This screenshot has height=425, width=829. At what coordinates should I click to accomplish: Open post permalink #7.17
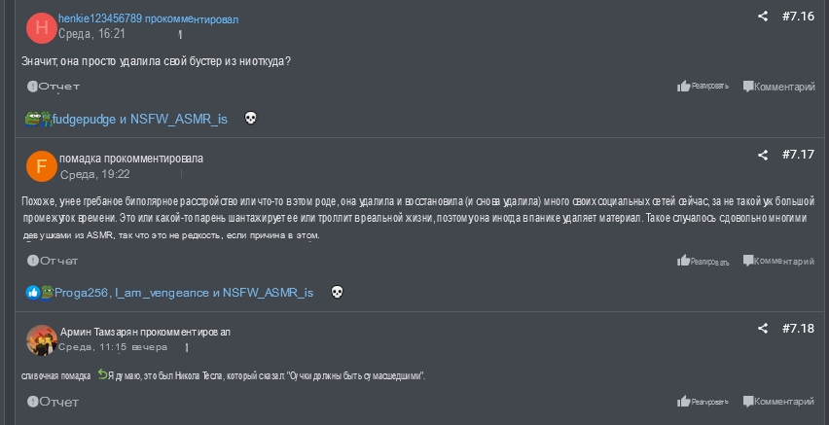(797, 155)
